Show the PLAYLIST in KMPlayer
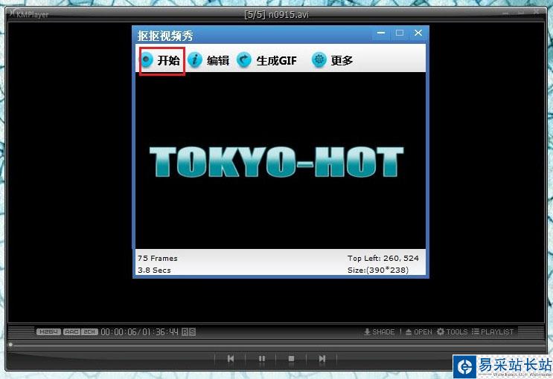 pos(493,331)
